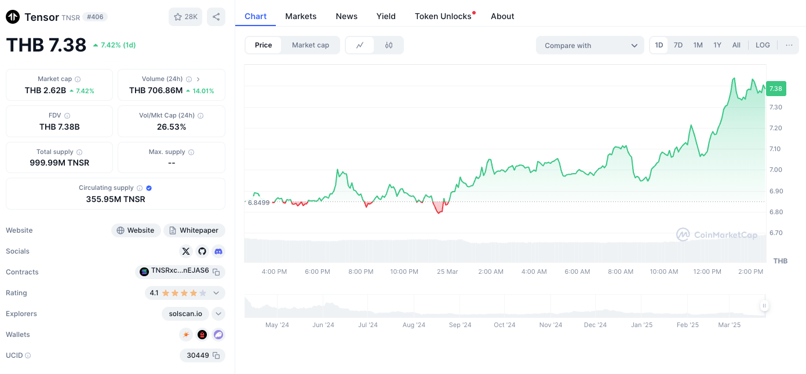Visit the Website link button

tap(136, 230)
